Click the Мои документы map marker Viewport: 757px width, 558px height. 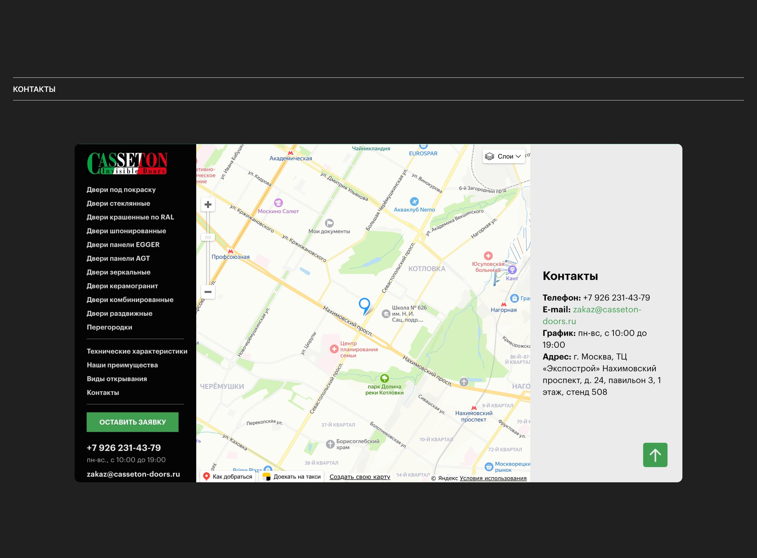click(329, 223)
